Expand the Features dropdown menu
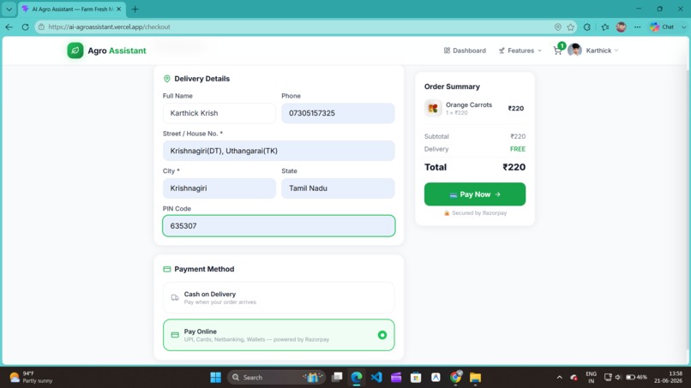The image size is (691, 388). (520, 51)
